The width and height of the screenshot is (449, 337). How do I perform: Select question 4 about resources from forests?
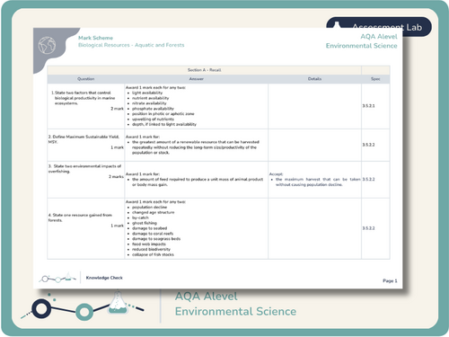[80, 217]
